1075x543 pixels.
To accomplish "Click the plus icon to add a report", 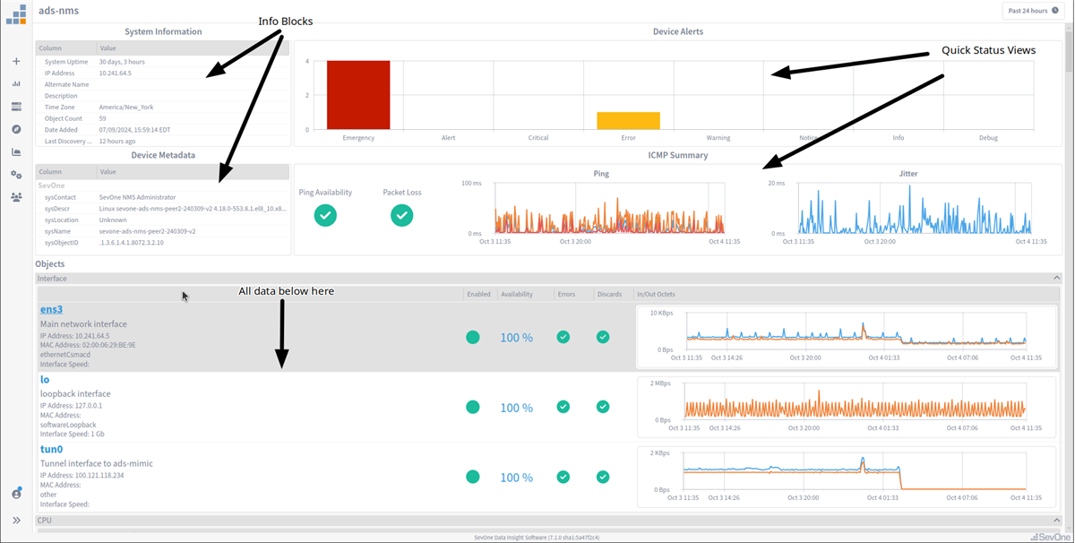I will 15,61.
